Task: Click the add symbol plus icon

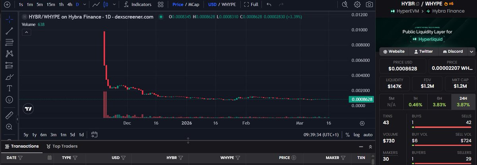Action: click(7, 5)
